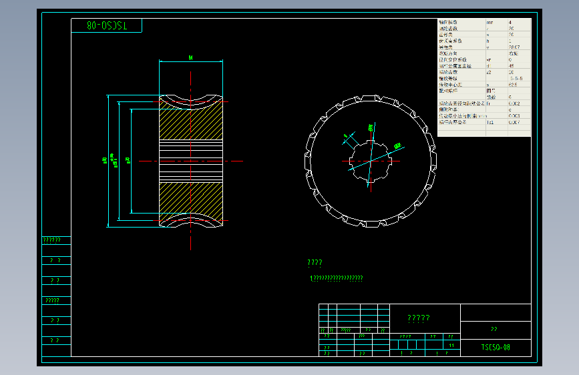This screenshot has height=375, width=579.
Task: Click the worm gear front view outline
Action: coord(371,161)
